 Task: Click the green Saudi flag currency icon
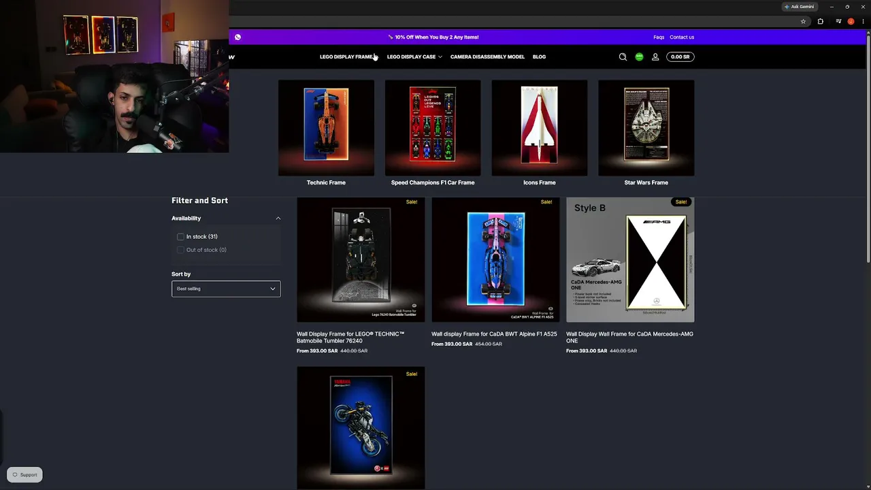click(x=639, y=57)
